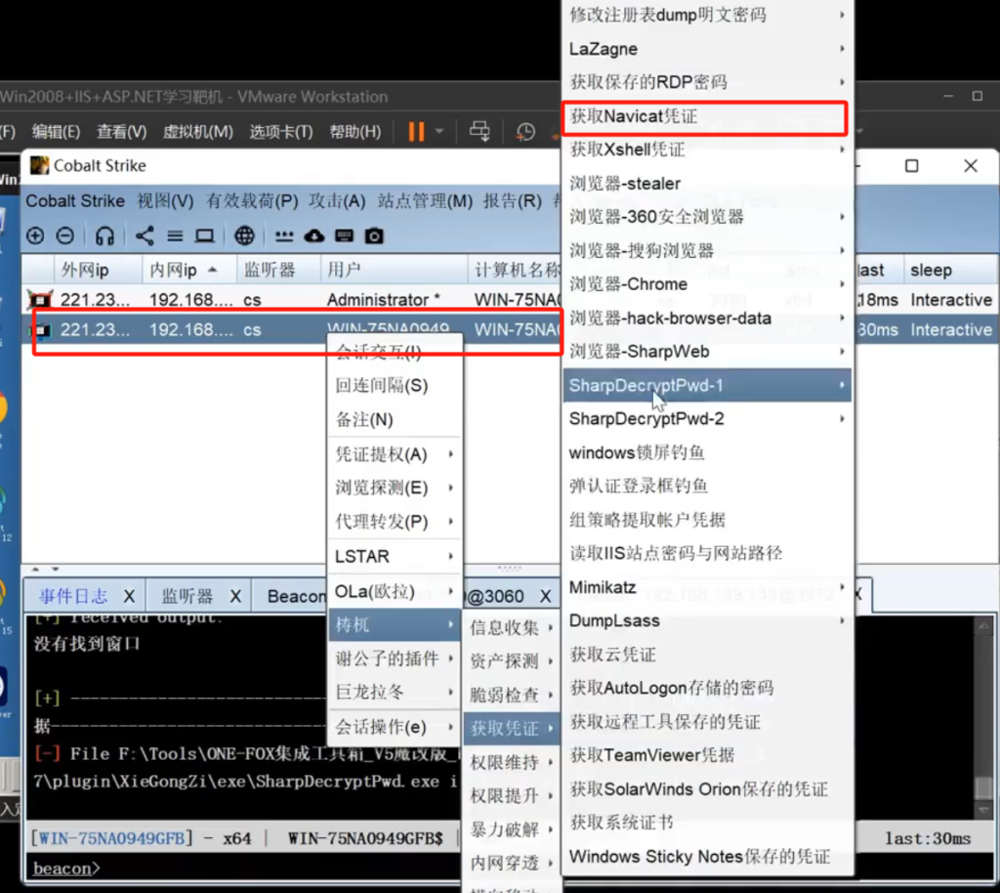
Task: Click the orange VMware pause icon
Action: point(416,131)
